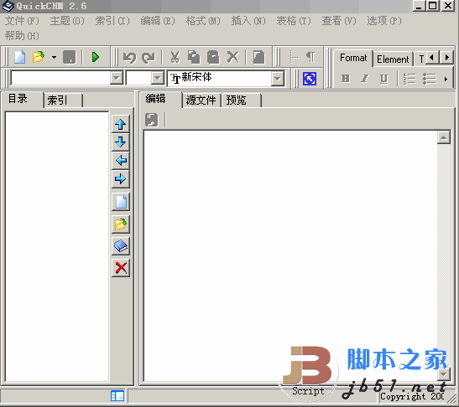Open the 格式(M) menu
Screen dimensions: 459x407
(x=203, y=21)
